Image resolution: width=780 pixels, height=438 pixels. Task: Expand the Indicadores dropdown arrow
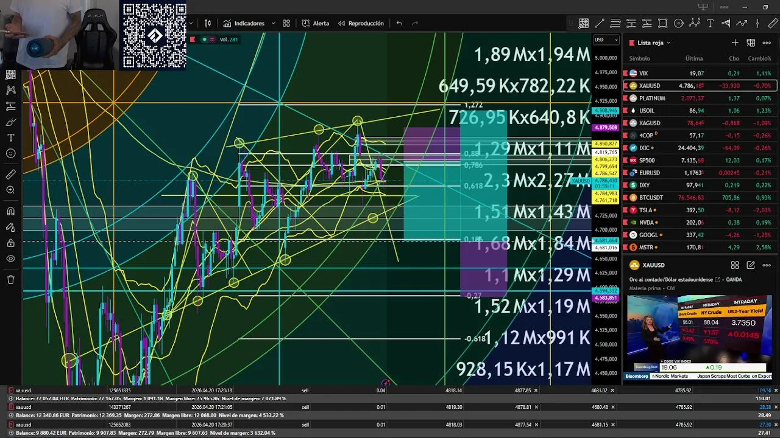(x=273, y=23)
